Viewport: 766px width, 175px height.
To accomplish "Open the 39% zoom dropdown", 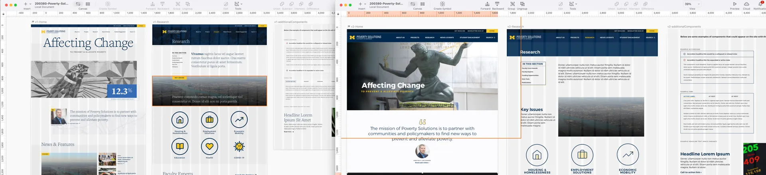I will [692, 4].
